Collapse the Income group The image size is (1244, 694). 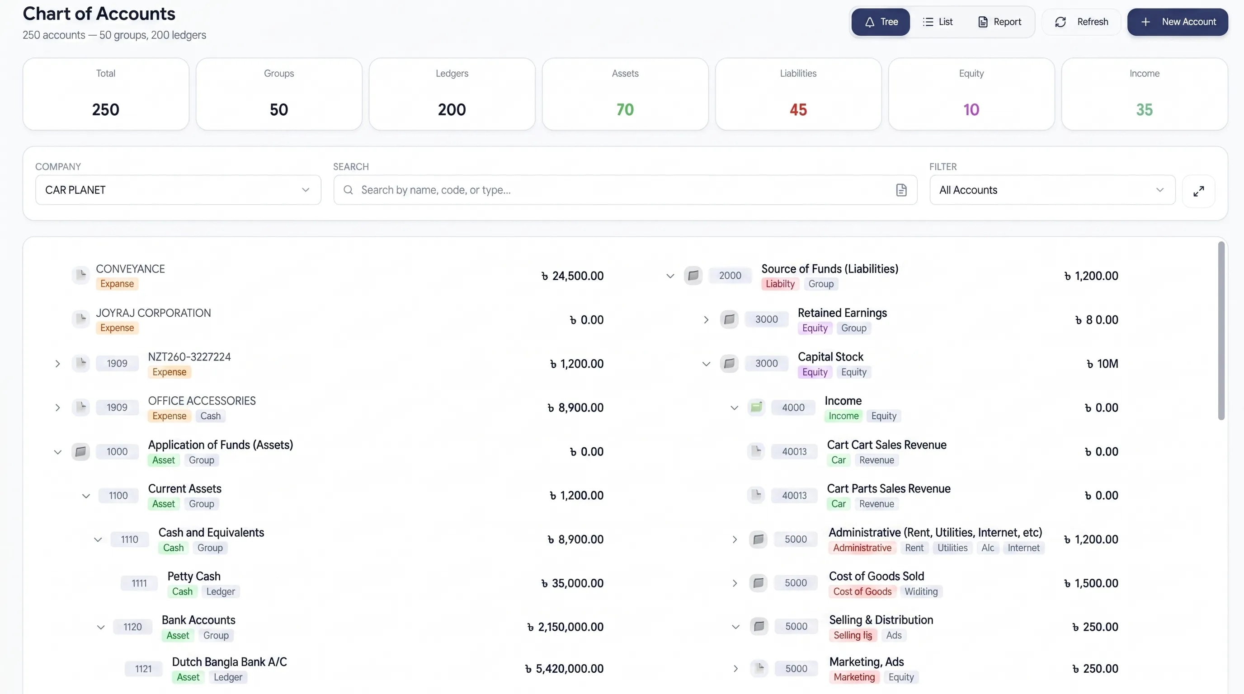tap(734, 408)
